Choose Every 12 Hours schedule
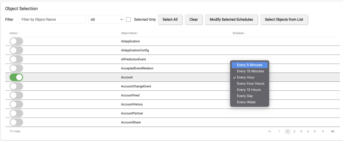The height and width of the screenshot is (141, 343). pos(250,90)
